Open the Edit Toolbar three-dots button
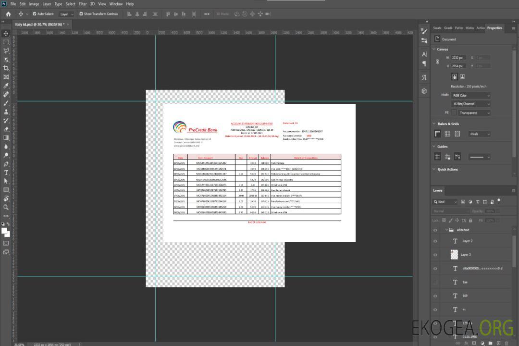 pos(6,216)
